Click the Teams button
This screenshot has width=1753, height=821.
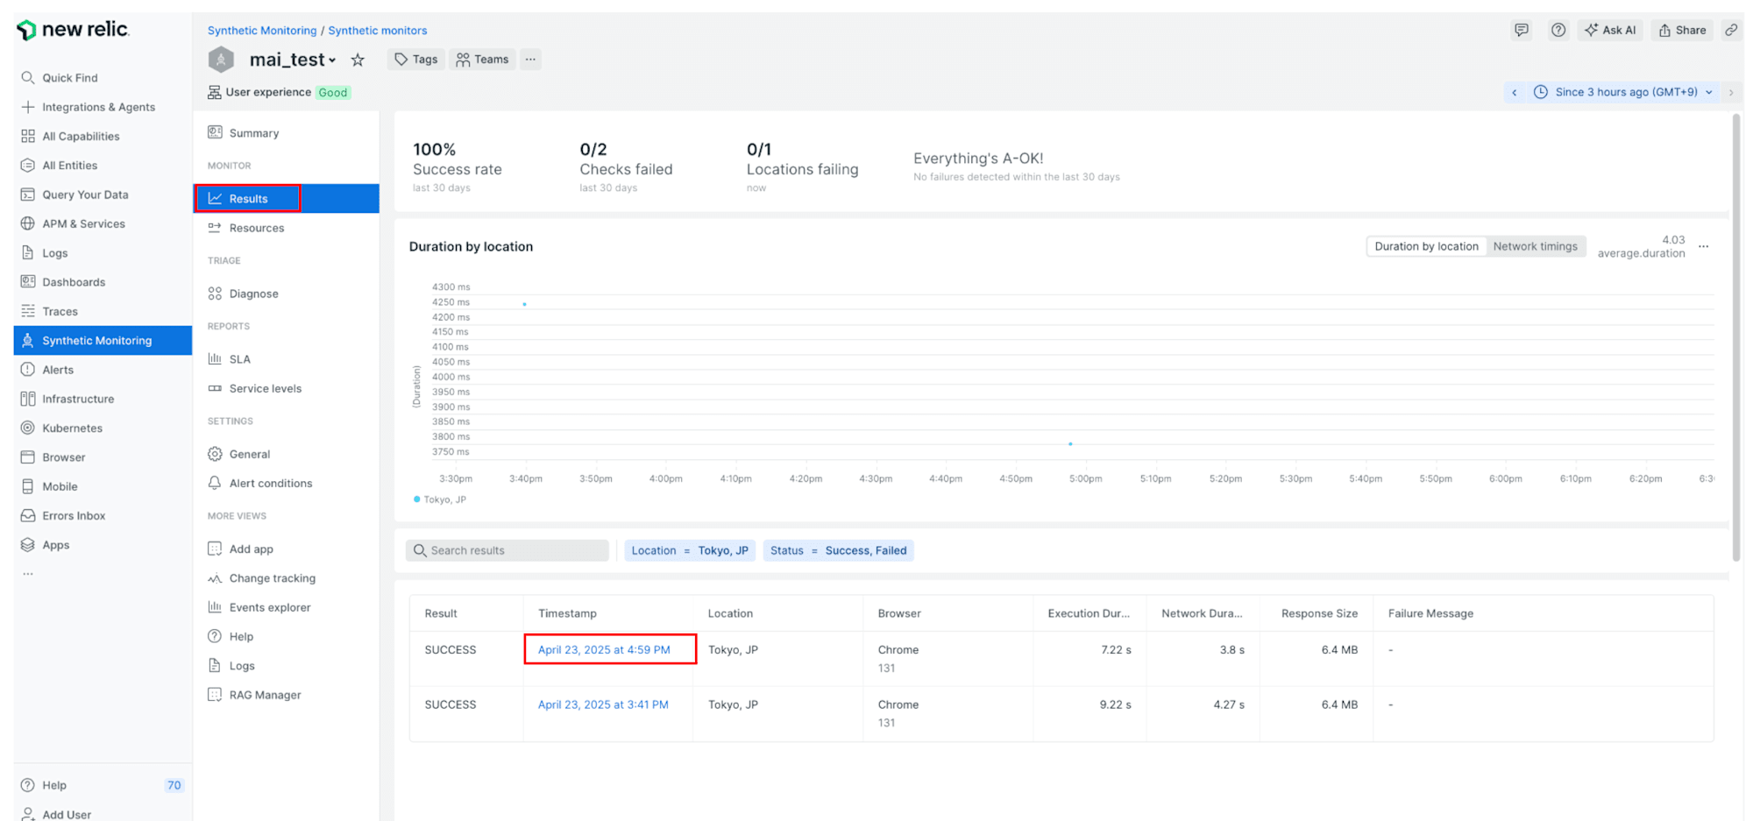[x=483, y=60]
